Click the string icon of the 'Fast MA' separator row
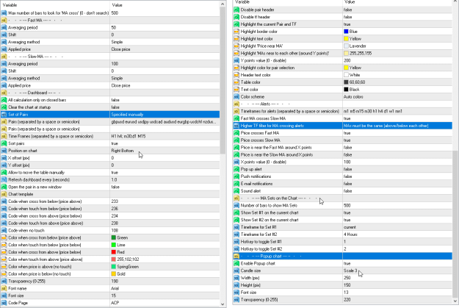This screenshot has width=459, height=308. (4, 21)
